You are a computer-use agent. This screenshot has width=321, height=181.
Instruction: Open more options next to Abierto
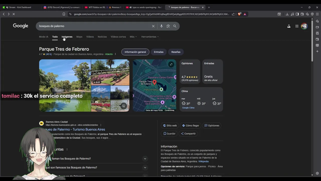point(115,54)
